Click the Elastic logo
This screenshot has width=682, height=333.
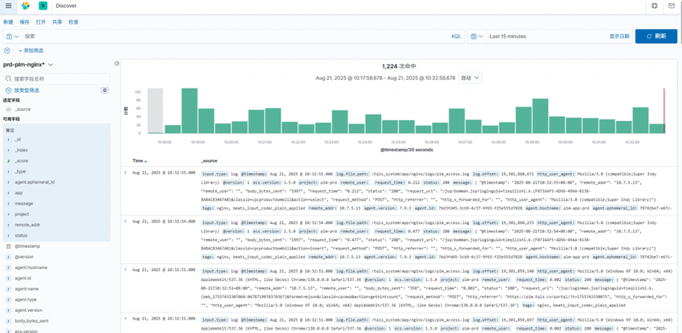[x=26, y=6]
